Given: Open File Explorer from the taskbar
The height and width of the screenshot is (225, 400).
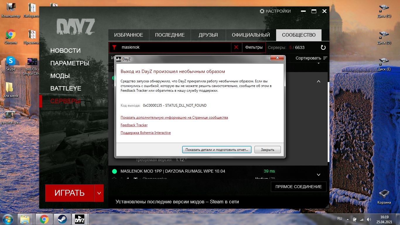Looking at the screenshot, I should pyautogui.click(x=25, y=219).
